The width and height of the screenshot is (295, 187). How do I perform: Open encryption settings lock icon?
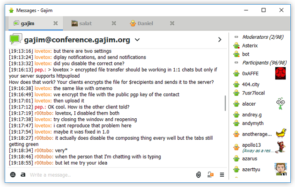[x=210, y=174]
